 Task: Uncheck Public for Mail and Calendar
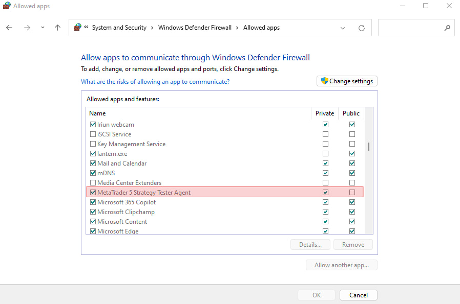[352, 163]
